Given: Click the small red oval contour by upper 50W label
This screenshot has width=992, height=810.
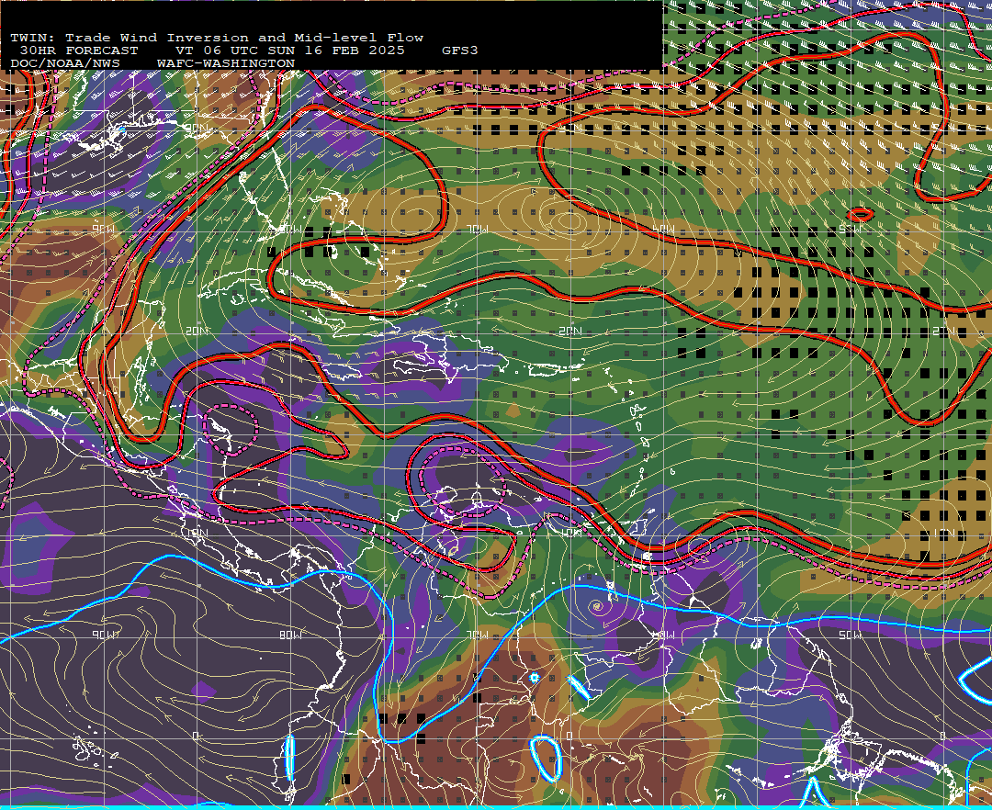Looking at the screenshot, I should pos(860,215).
